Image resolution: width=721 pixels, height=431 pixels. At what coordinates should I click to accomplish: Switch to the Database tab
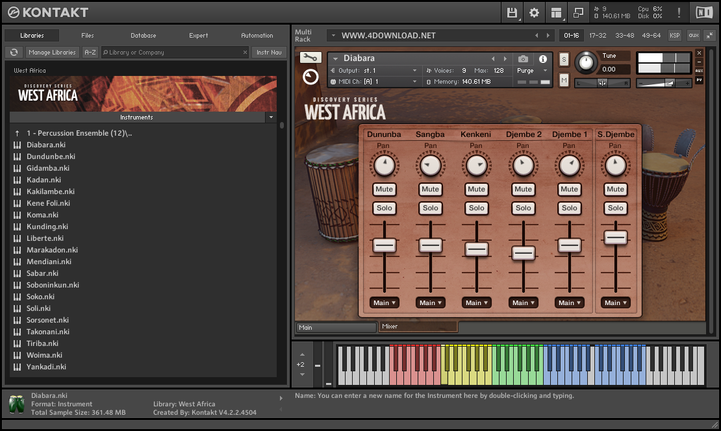pos(143,36)
